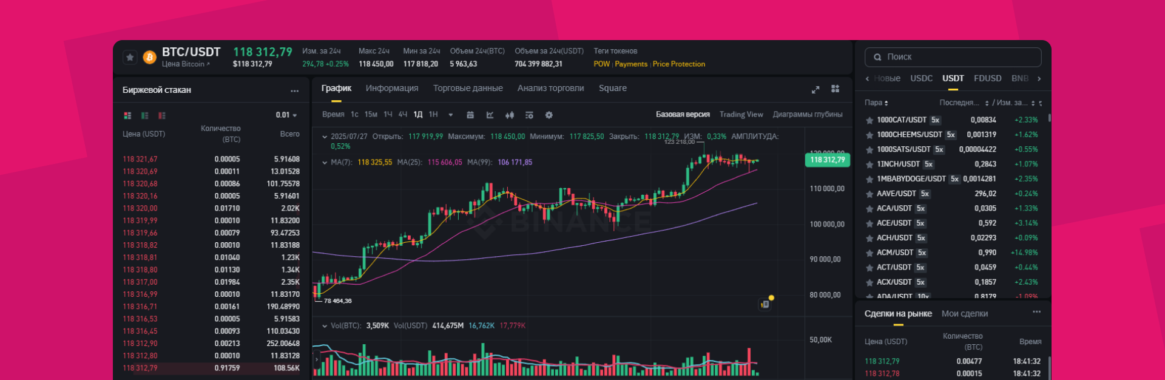Expand more chart intervals dropdown arrow

pos(451,115)
